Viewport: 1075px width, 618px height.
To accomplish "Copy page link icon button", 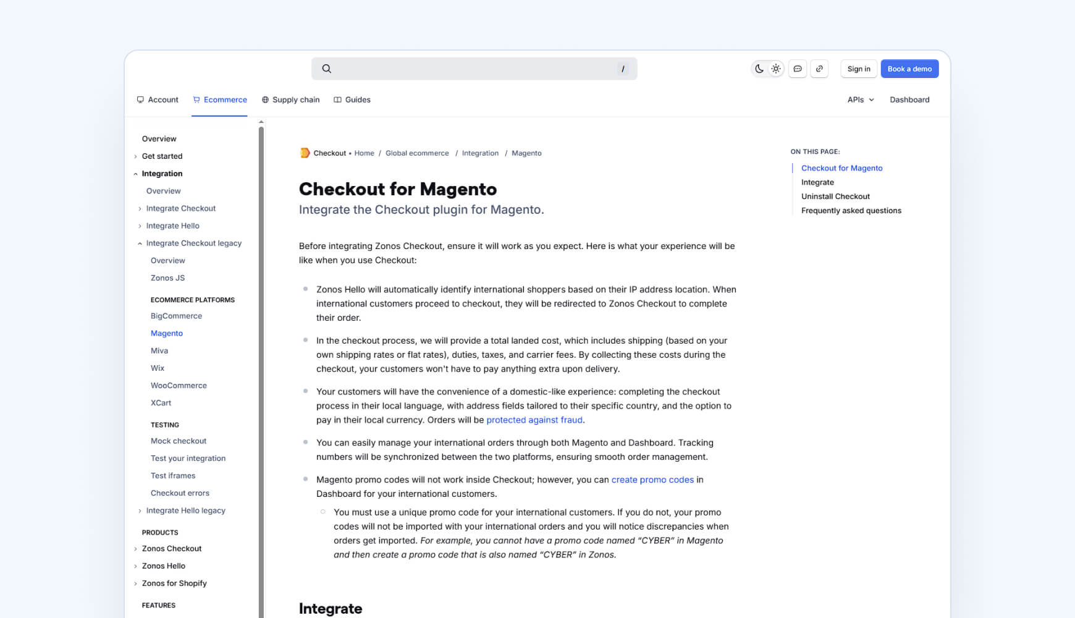I will [819, 69].
